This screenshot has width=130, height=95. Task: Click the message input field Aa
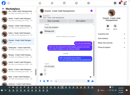(71, 81)
